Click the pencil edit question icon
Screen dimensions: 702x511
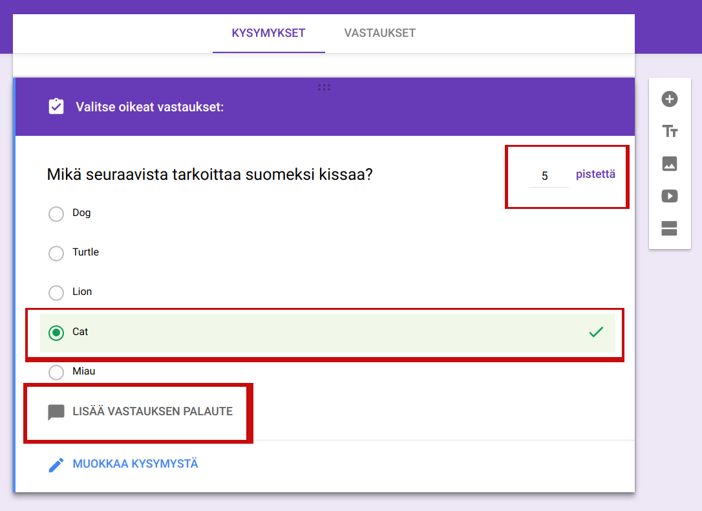coord(56,464)
